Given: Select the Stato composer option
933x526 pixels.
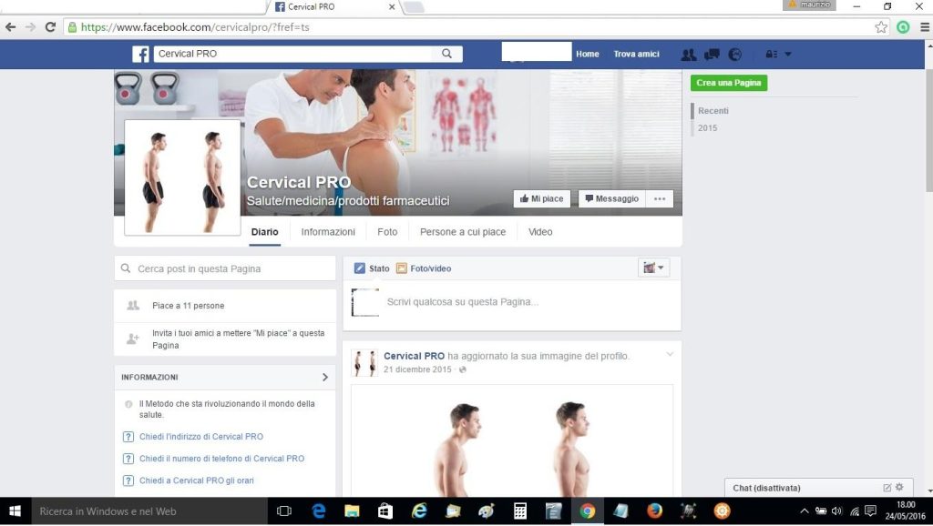Looking at the screenshot, I should click(x=372, y=268).
